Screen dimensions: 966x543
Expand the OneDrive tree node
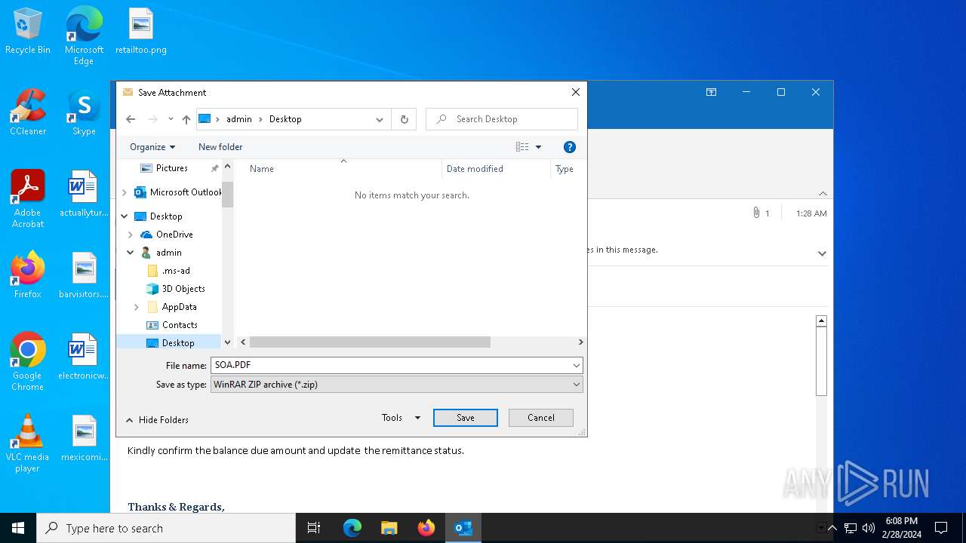(131, 235)
